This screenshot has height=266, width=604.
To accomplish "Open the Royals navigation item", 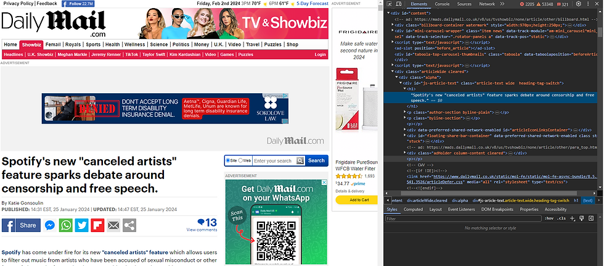I will 73,44.
